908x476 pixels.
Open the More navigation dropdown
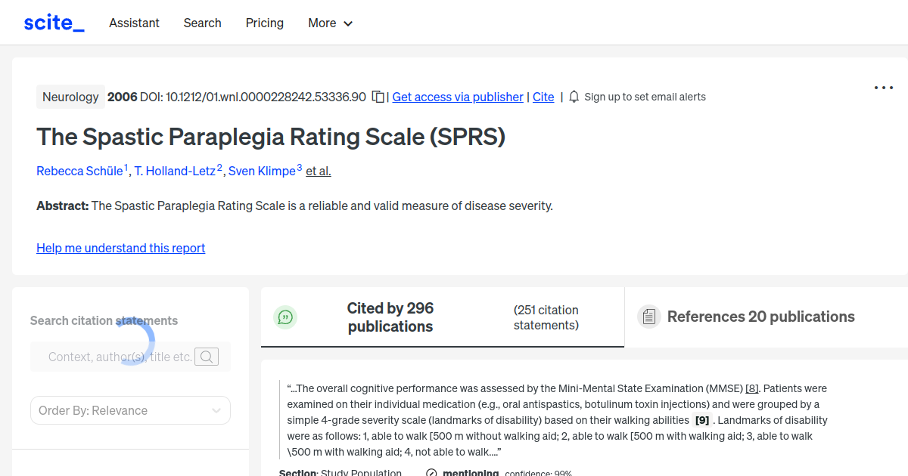330,23
